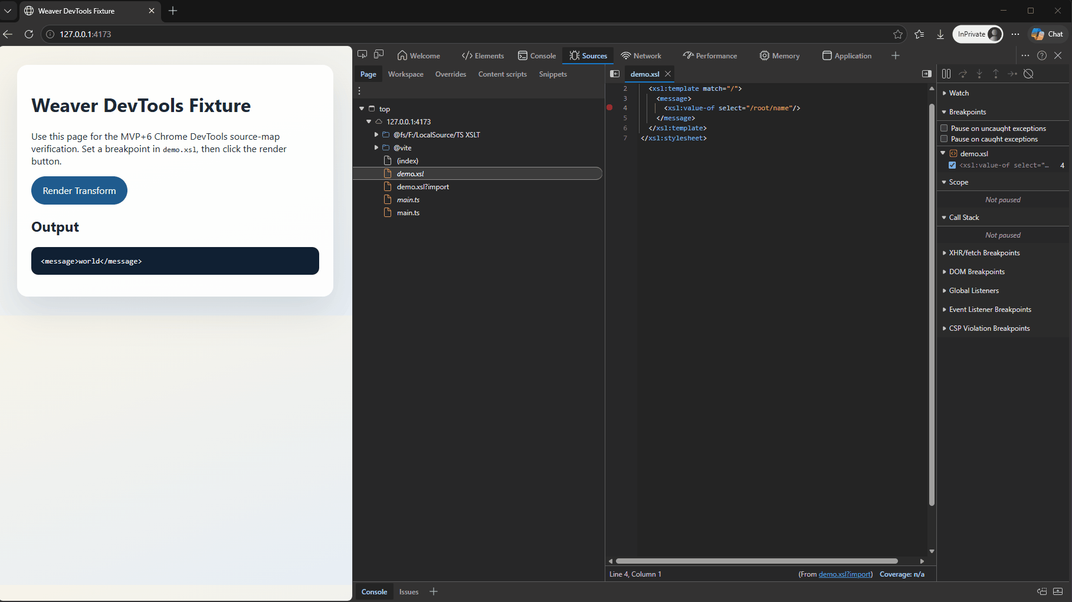The height and width of the screenshot is (602, 1072).
Task: Switch to Overrides navigator tab
Action: pos(451,74)
